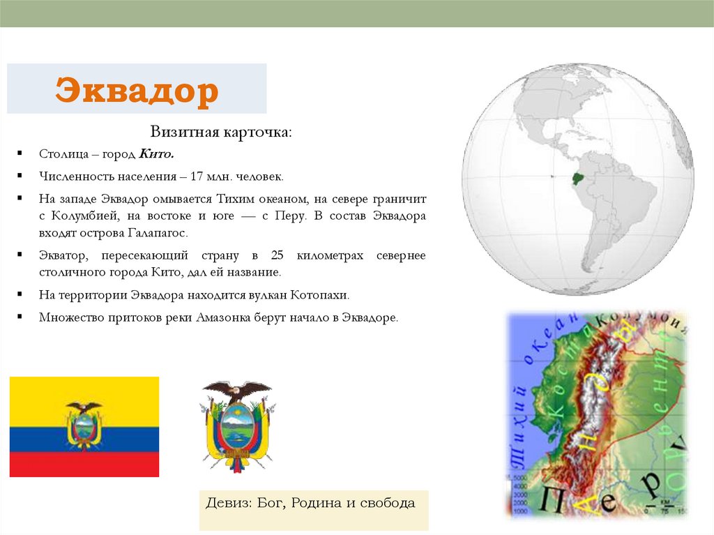Click the Ecuador coat of arms image
The image size is (714, 535).
[x=237, y=426]
